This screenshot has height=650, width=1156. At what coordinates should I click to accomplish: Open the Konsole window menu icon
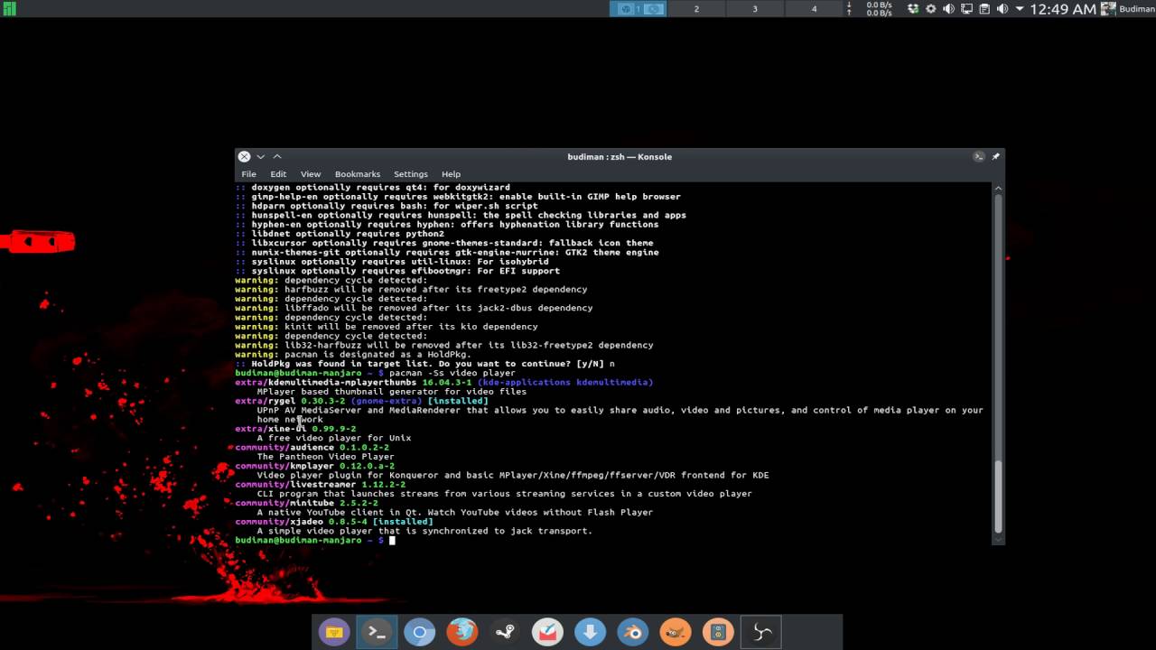pos(978,156)
